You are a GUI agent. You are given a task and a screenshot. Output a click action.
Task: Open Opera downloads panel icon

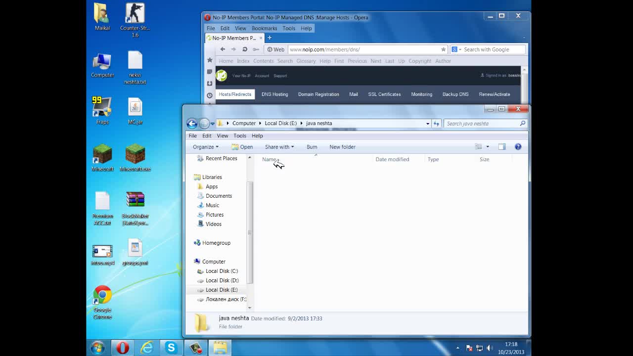click(210, 84)
